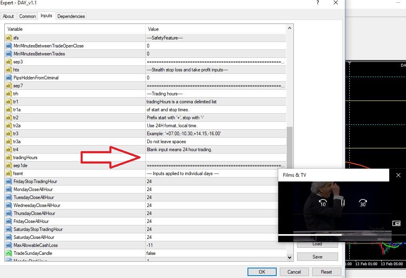The width and height of the screenshot is (406, 278).
Task: Open the About tab
Action: [x=8, y=16]
